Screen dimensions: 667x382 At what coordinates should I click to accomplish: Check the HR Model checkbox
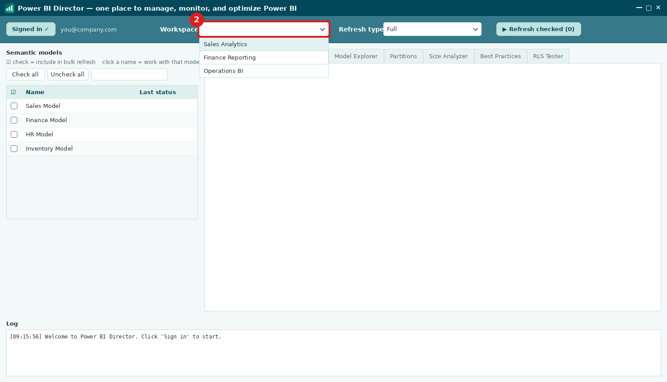(x=14, y=135)
